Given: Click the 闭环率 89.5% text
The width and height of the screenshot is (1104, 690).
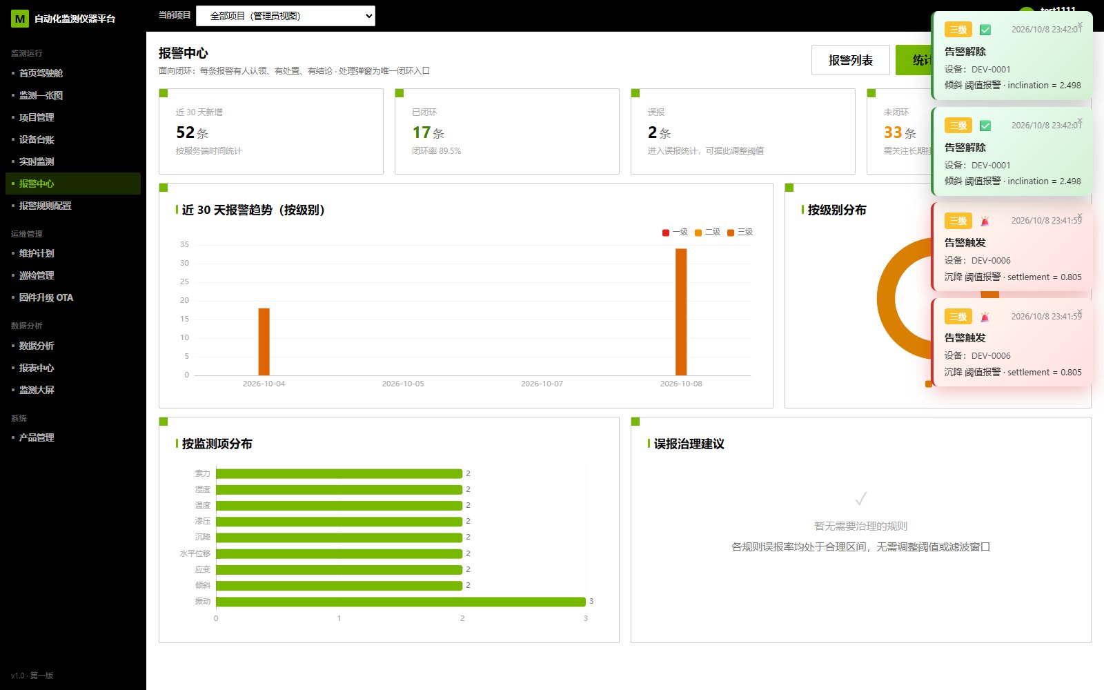Looking at the screenshot, I should pyautogui.click(x=437, y=150).
